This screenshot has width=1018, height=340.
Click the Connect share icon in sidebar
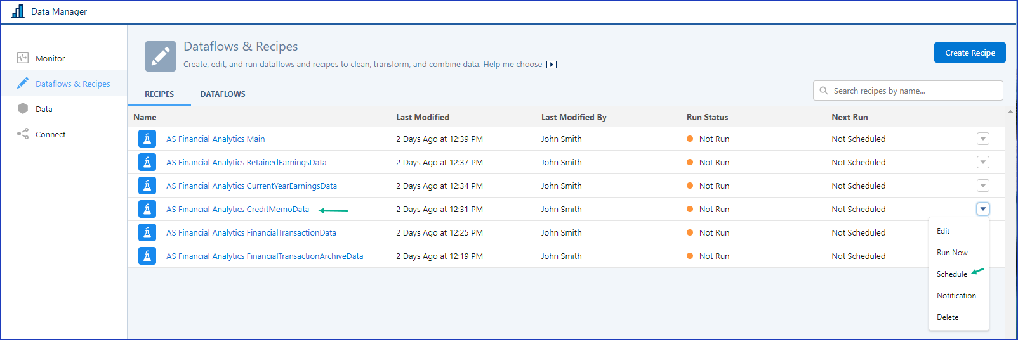[23, 134]
